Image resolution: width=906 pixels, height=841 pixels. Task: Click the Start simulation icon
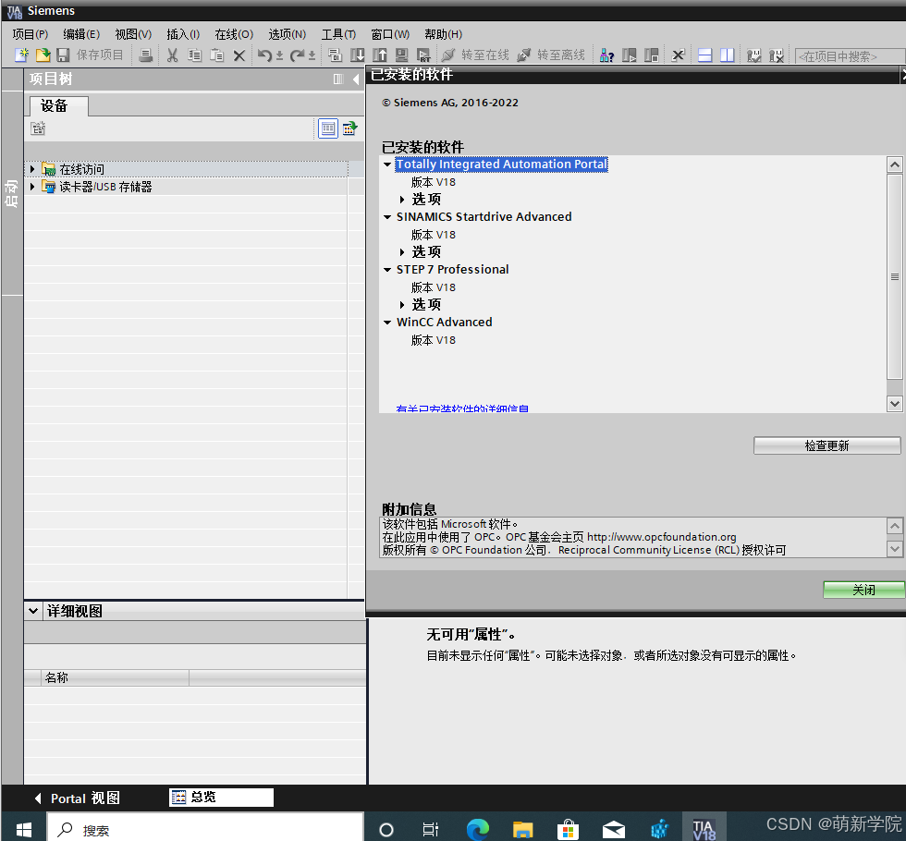click(x=401, y=55)
